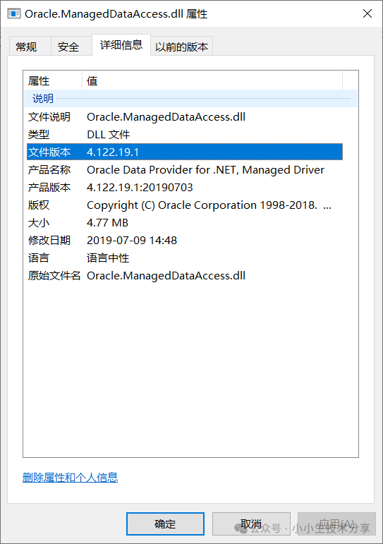The height and width of the screenshot is (544, 383).
Task: Click the 值 column header
Action: click(212, 81)
